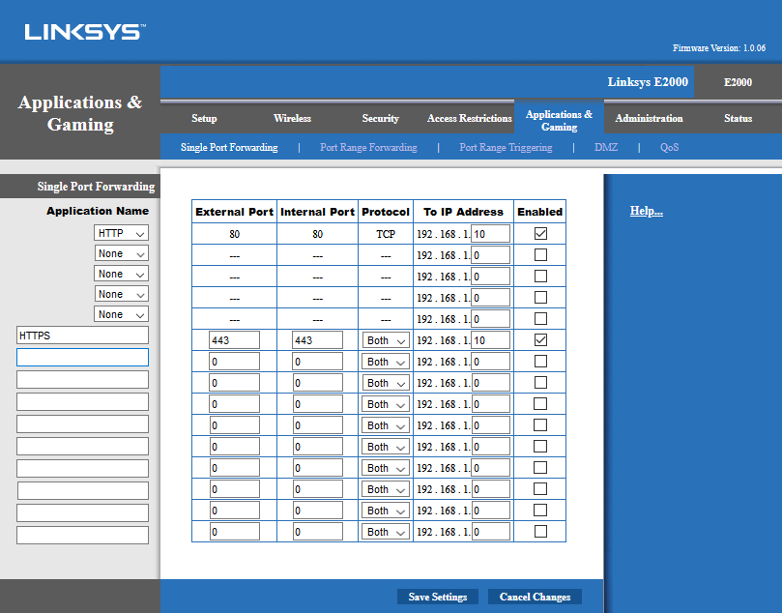Open the HTTP application name dropdown
Image resolution: width=782 pixels, height=613 pixels.
click(x=122, y=233)
